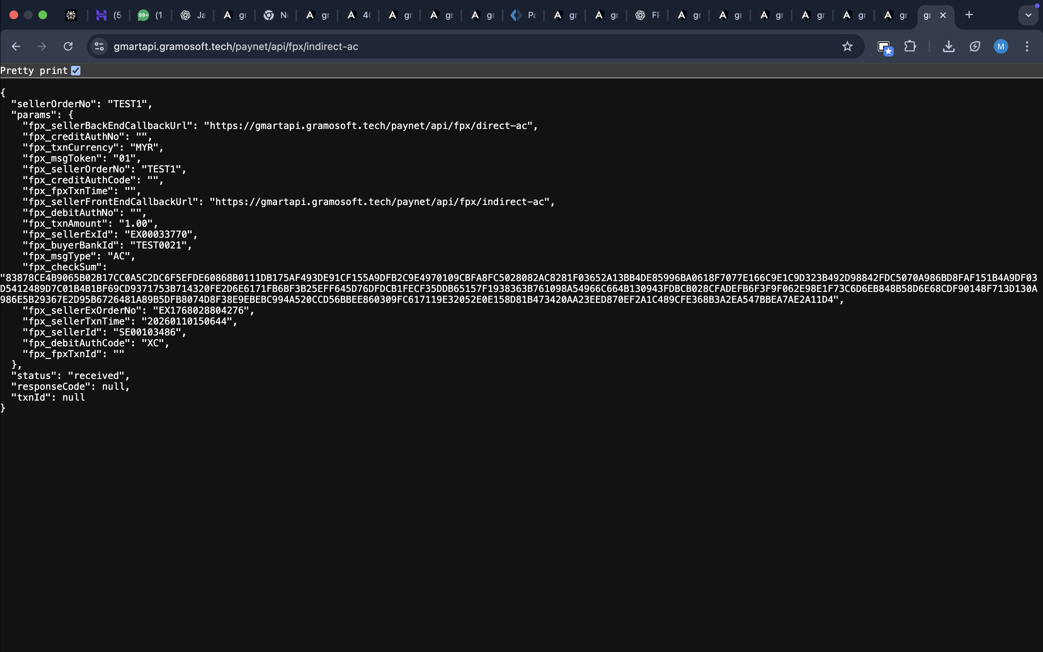Open the Chrome three-dot menu

pyautogui.click(x=1027, y=47)
